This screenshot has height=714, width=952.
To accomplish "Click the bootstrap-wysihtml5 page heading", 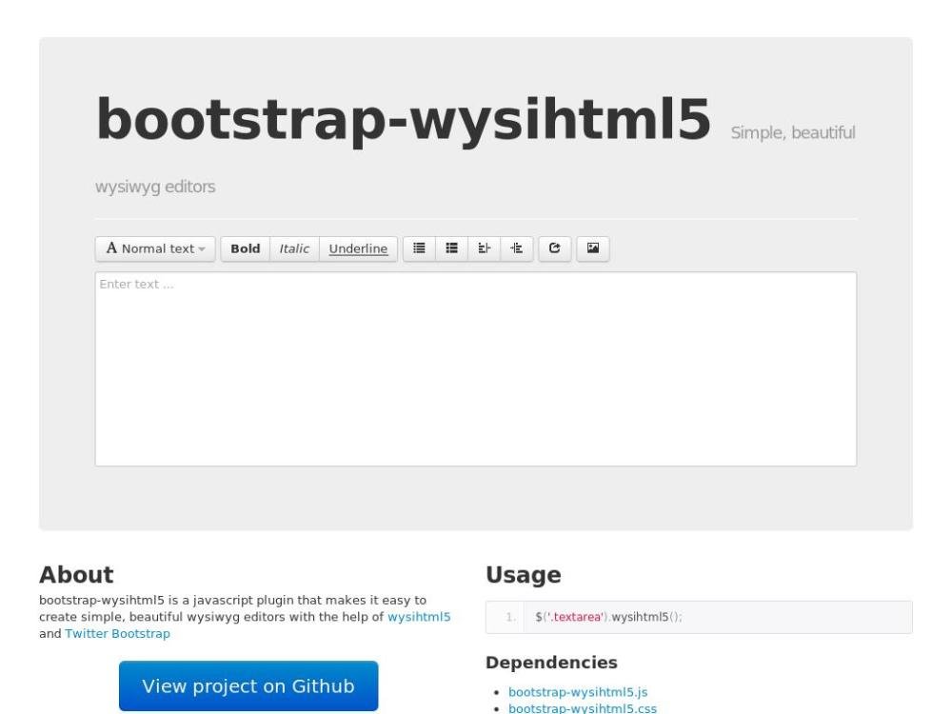I will (x=404, y=121).
